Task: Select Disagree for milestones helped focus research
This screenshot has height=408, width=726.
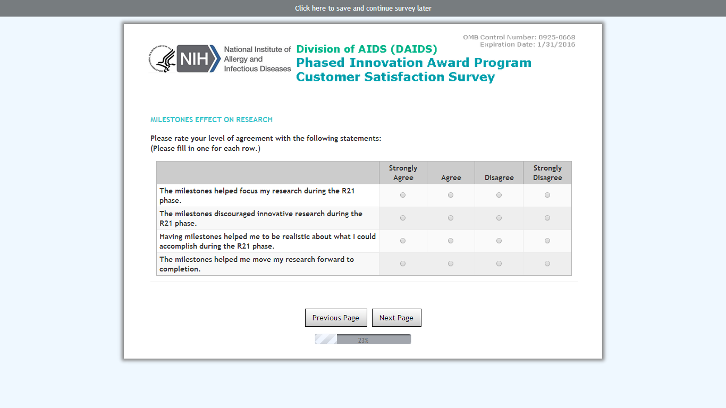Action: coord(499,195)
